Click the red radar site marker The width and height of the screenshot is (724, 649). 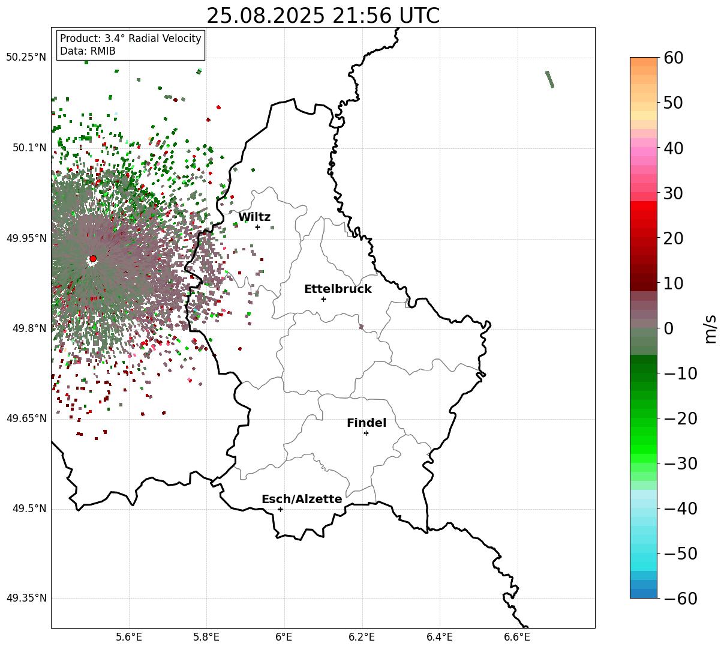tap(93, 259)
